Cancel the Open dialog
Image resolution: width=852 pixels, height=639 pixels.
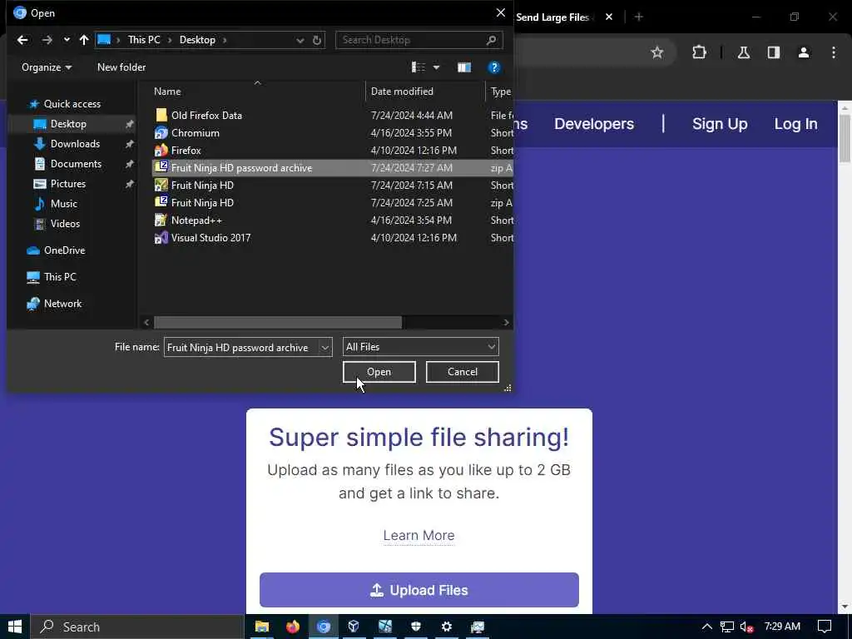tap(463, 372)
